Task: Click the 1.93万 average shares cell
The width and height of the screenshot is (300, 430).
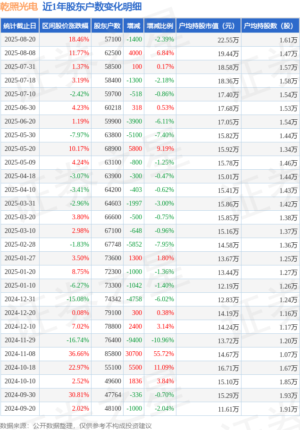Action: pos(289,396)
